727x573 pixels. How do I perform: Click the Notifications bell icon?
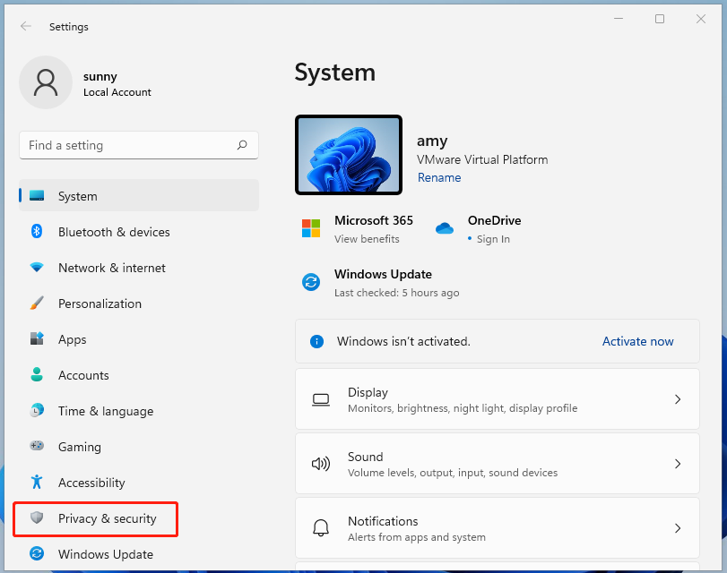click(321, 528)
